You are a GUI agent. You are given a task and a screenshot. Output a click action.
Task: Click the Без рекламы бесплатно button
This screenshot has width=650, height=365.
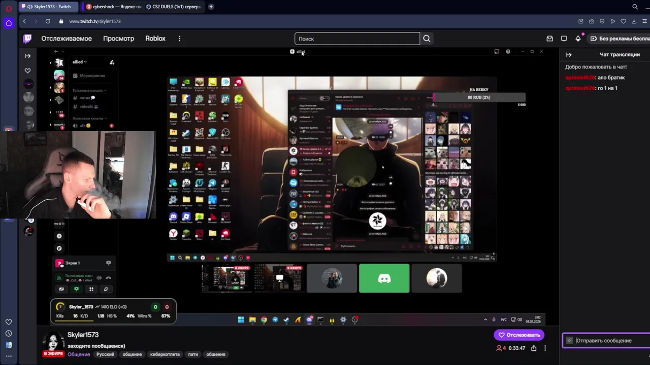tap(620, 39)
